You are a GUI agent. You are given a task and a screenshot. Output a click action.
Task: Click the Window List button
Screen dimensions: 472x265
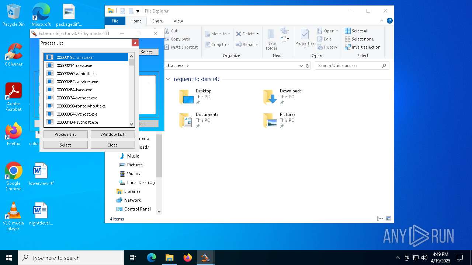112,134
